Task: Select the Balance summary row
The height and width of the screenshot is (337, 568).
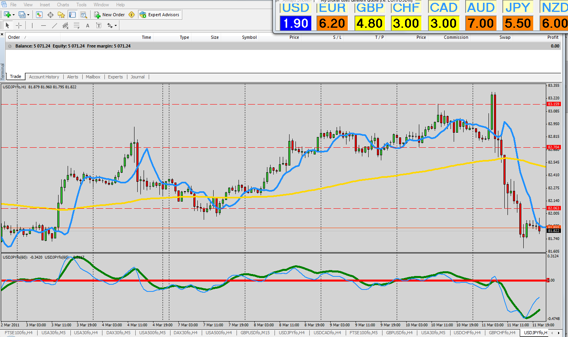Action: [x=284, y=46]
